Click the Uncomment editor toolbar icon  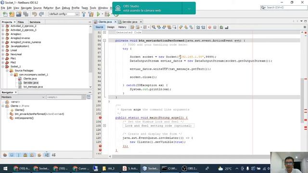pyautogui.click(x=227, y=27)
